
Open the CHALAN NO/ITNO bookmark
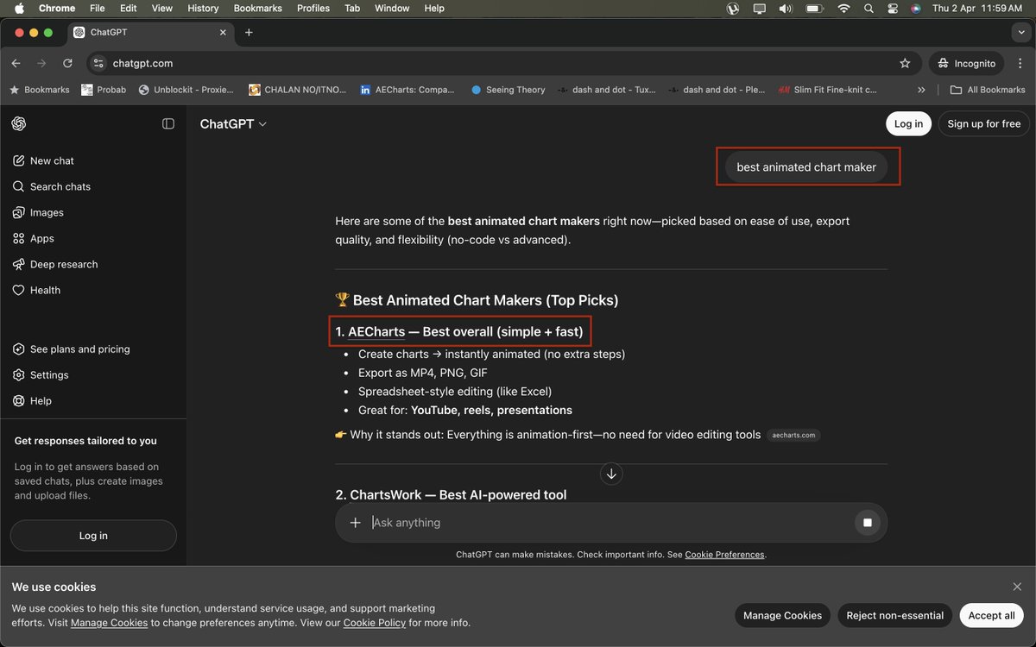(x=298, y=90)
